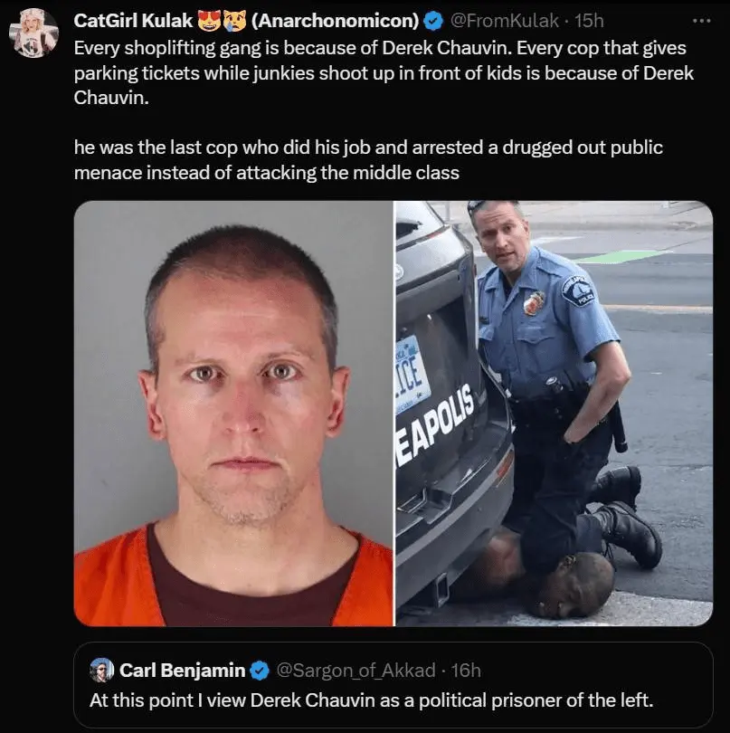
Task: Click the paragraph starting 'he was the last cop'
Action: [x=368, y=160]
